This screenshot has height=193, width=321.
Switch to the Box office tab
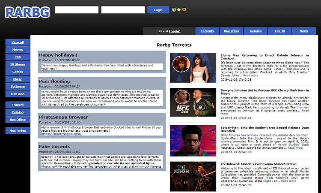tap(231, 31)
